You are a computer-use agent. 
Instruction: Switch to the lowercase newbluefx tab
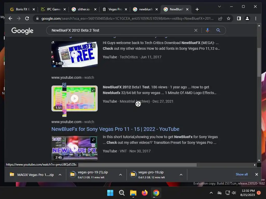pyautogui.click(x=145, y=9)
